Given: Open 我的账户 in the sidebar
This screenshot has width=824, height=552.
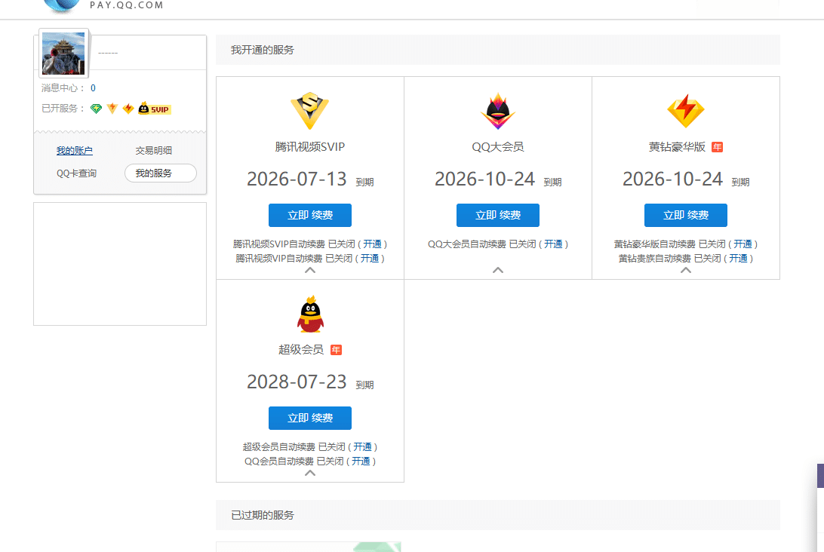Looking at the screenshot, I should point(75,151).
